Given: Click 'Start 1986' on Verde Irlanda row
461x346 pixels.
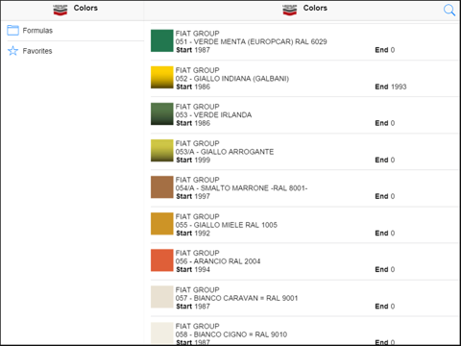Looking at the screenshot, I should click(193, 123).
